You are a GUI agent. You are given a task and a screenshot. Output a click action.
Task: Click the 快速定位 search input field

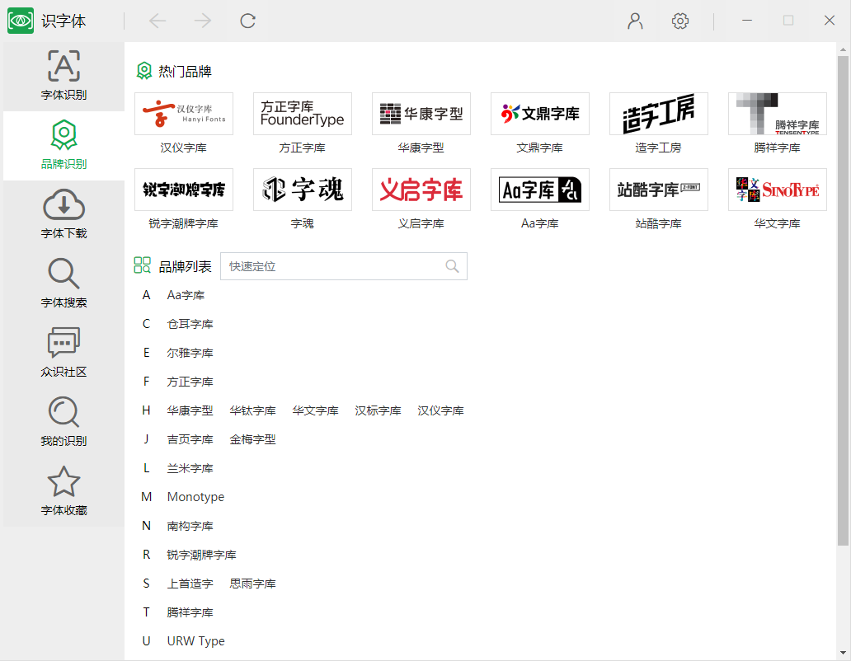point(334,266)
